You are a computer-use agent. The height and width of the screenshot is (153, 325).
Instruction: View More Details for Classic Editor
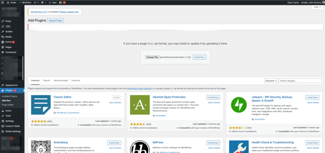115,102
